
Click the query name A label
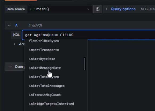tap(16, 25)
